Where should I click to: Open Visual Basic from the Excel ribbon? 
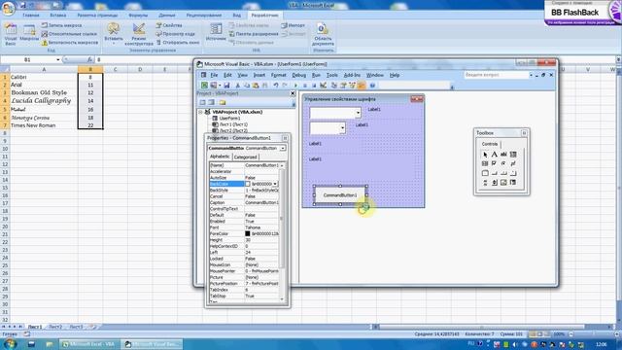[x=11, y=34]
